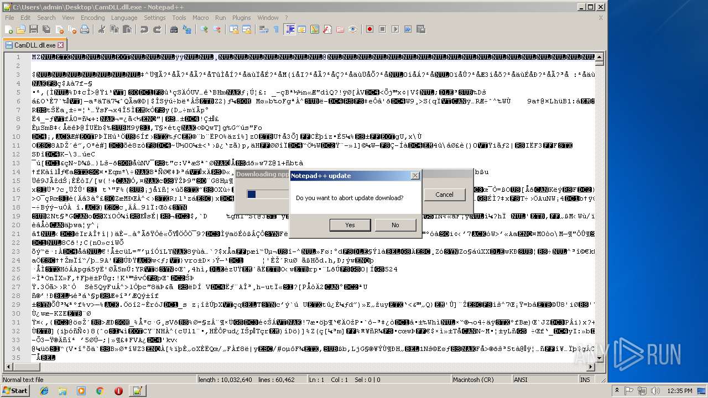Click the Cut scissors icon

(x=102, y=29)
